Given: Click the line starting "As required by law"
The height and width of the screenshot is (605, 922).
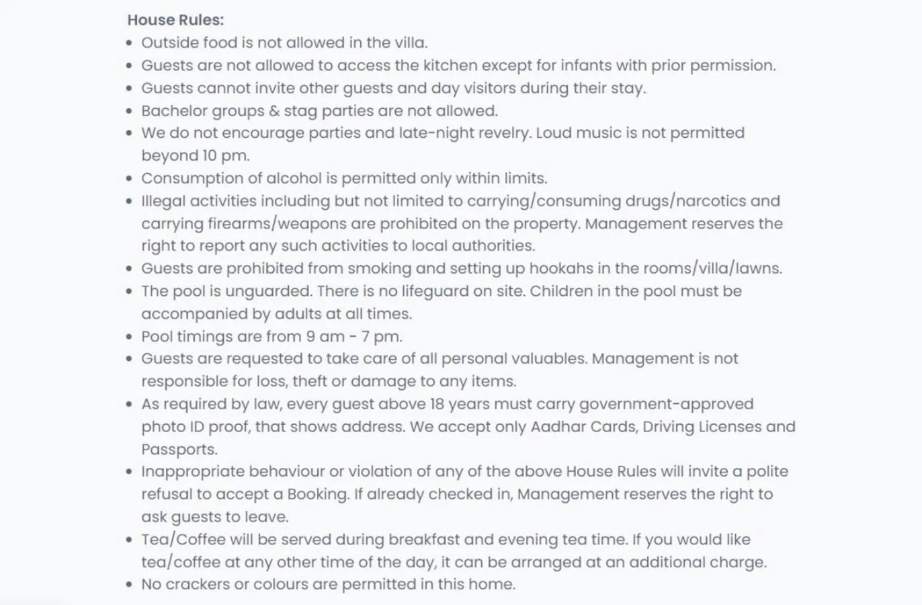Looking at the screenshot, I should pos(447,404).
